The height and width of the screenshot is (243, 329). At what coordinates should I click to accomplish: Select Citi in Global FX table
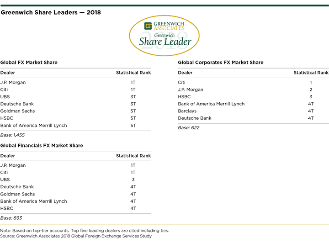[x=4, y=90]
